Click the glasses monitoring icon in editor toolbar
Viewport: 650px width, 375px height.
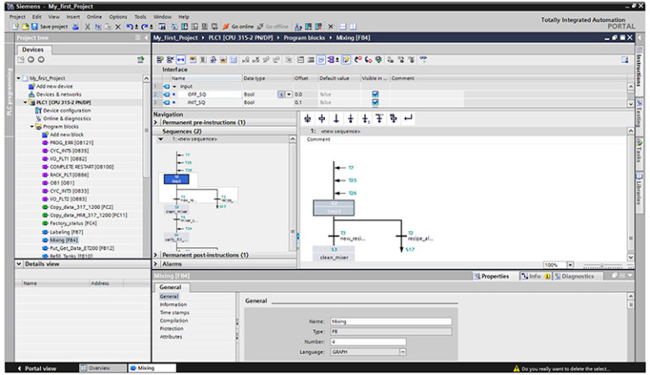pyautogui.click(x=423, y=59)
